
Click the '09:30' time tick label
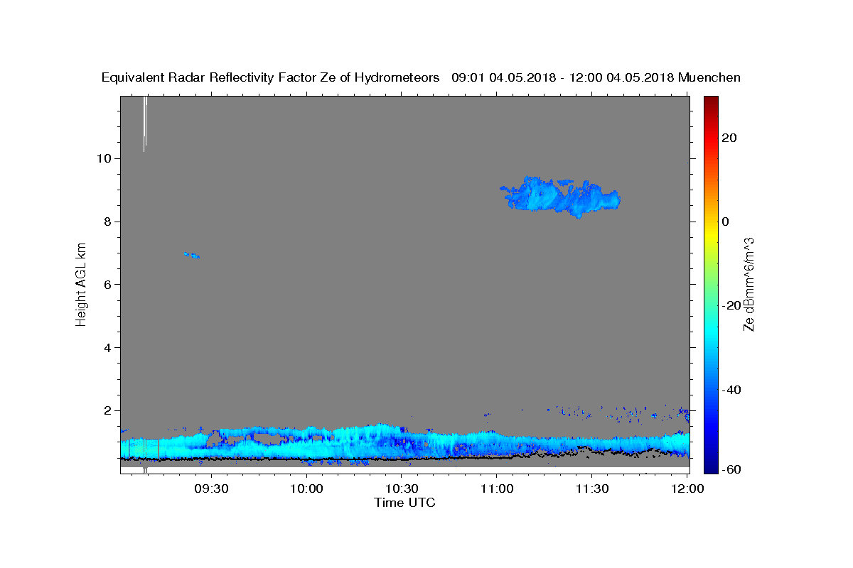212,489
